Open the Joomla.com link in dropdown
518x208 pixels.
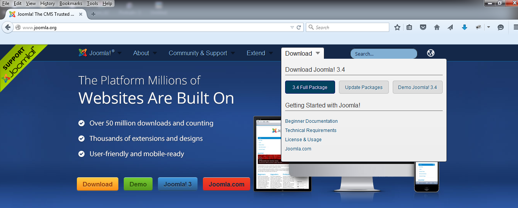tap(298, 149)
